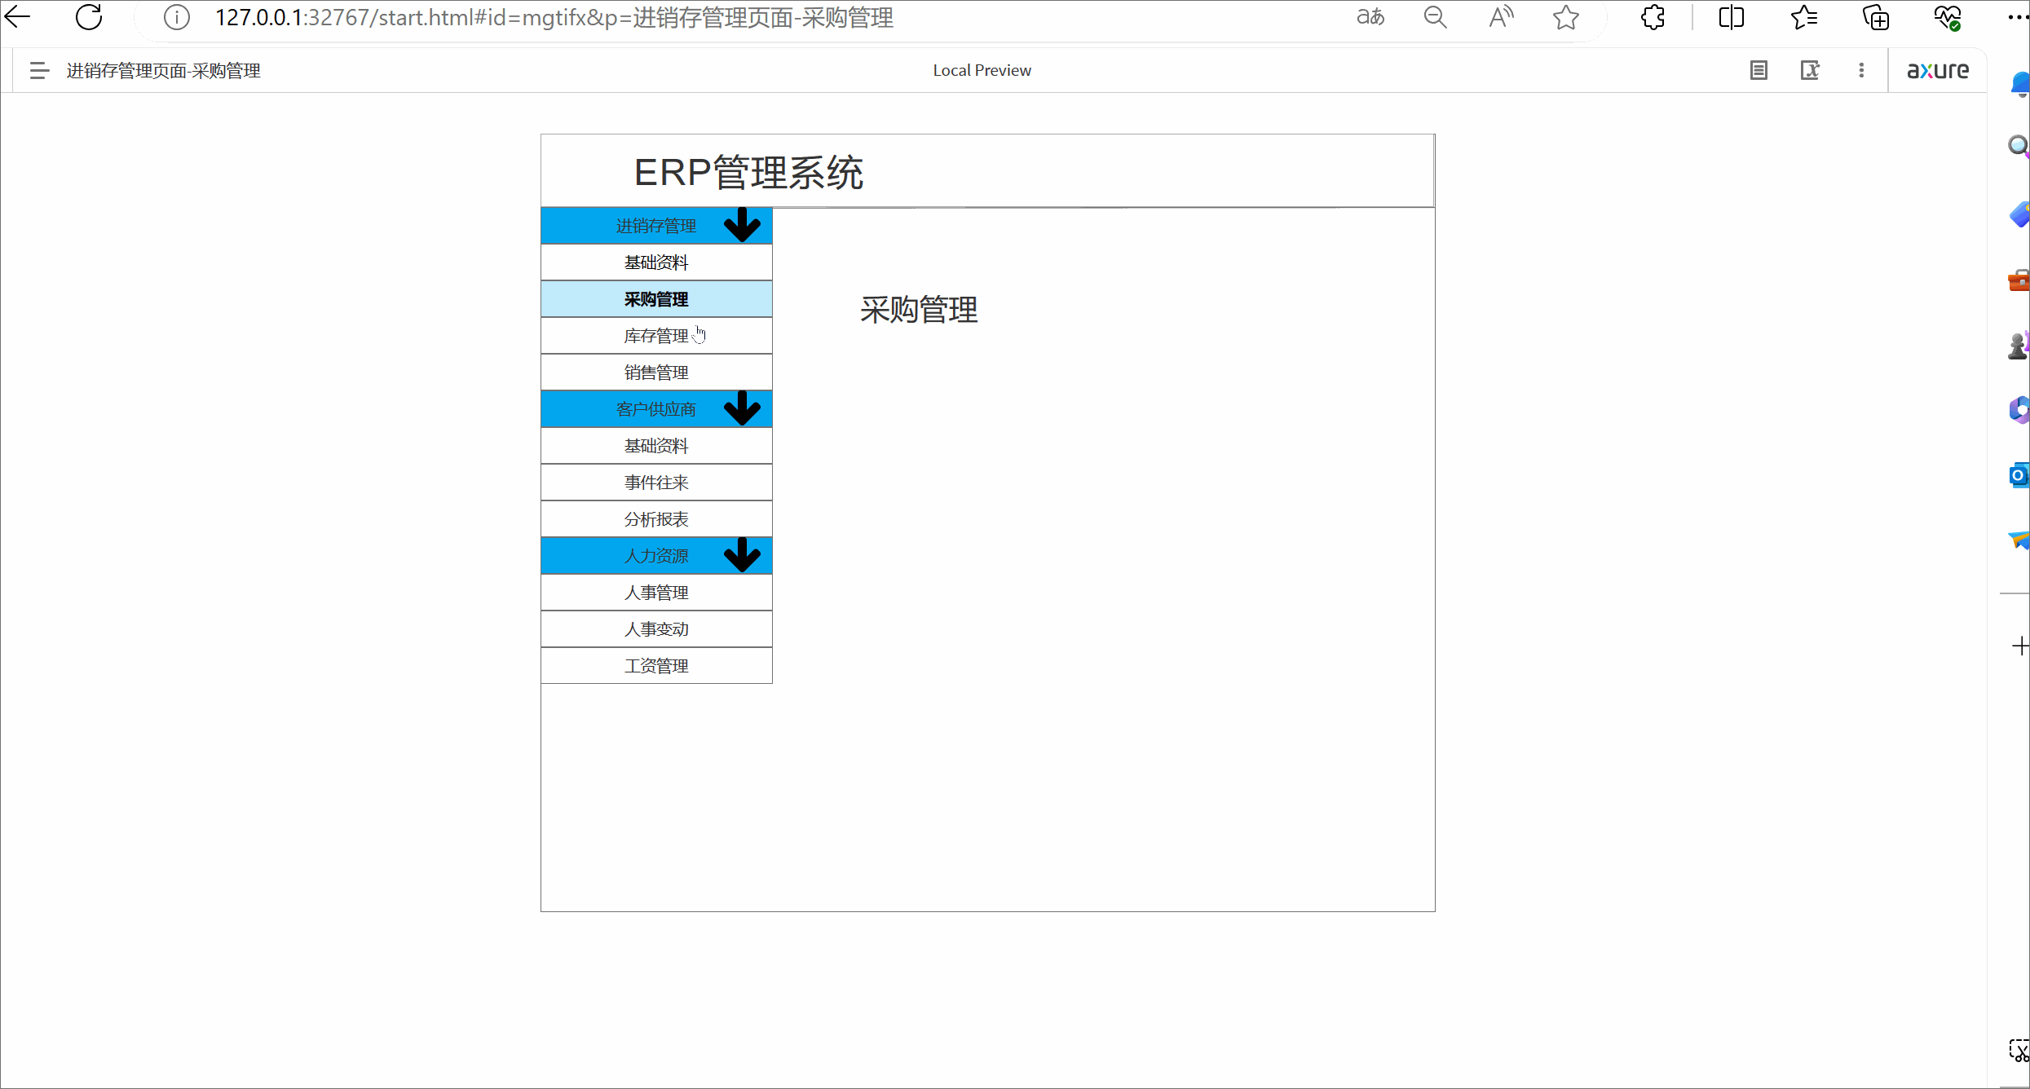Select the 库存管理 menu item

tap(656, 336)
